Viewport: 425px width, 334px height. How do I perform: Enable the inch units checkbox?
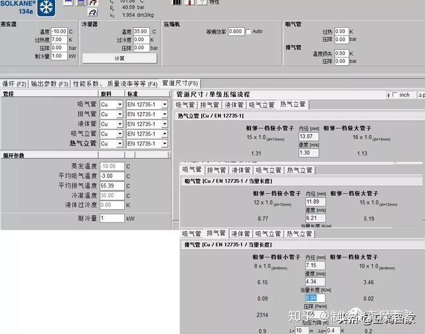pos(394,94)
